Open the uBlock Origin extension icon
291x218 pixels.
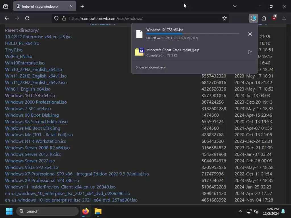coord(274,18)
